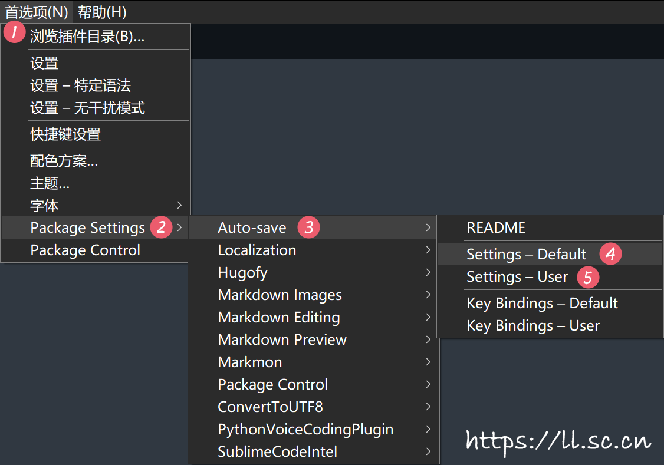Select Key Bindings – Default
The width and height of the screenshot is (664, 465).
[542, 303]
